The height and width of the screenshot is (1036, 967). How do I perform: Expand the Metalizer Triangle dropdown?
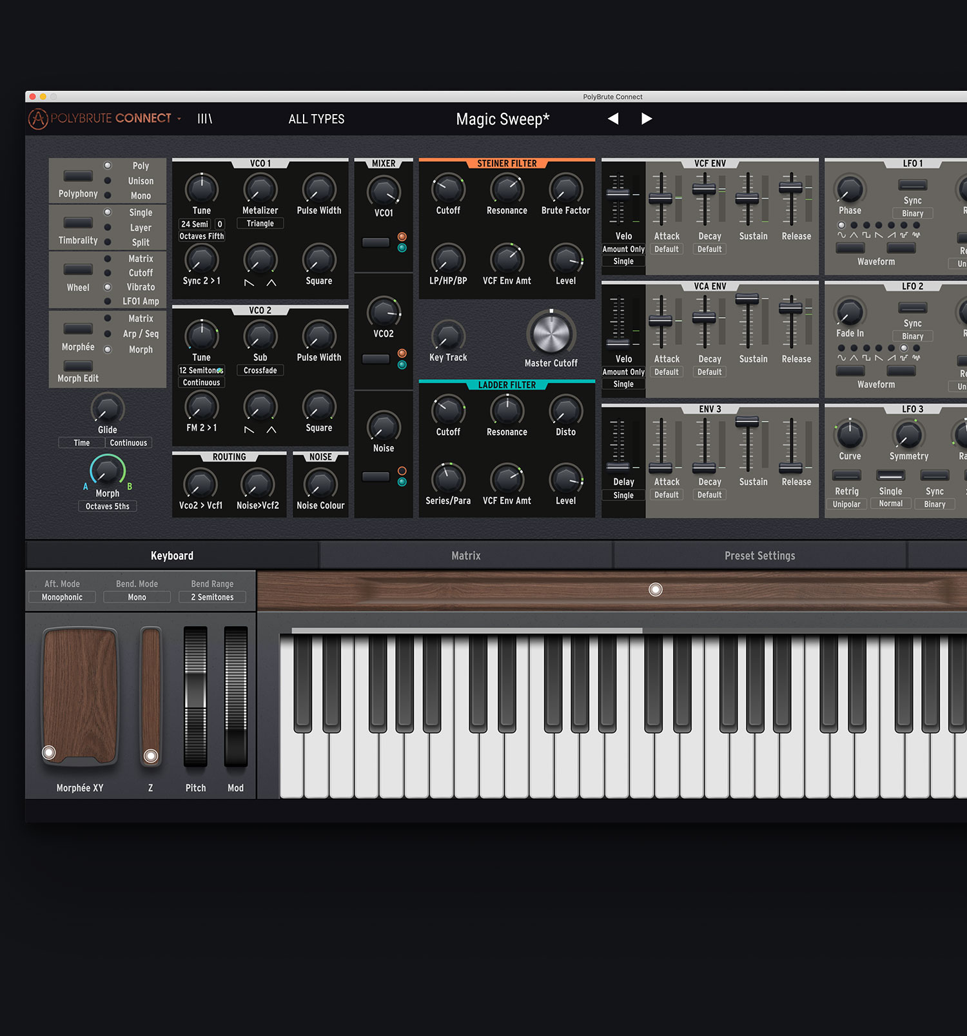point(260,224)
